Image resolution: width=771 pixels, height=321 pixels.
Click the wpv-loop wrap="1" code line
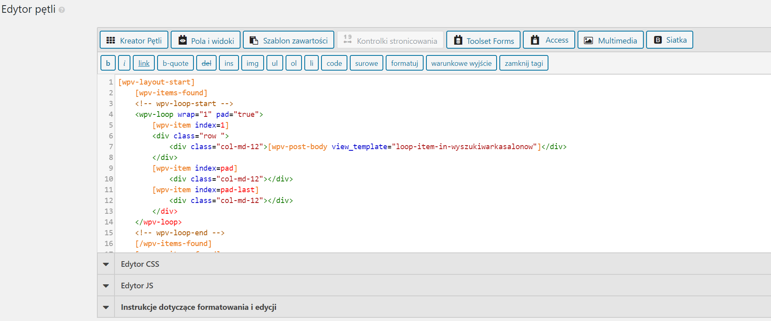tap(199, 114)
